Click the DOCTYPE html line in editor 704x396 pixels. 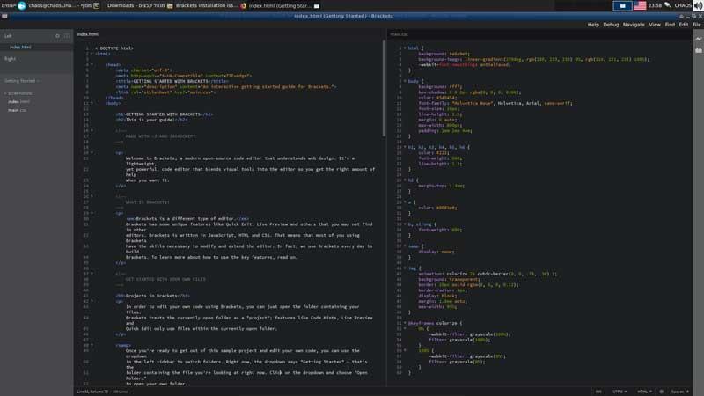pos(114,48)
